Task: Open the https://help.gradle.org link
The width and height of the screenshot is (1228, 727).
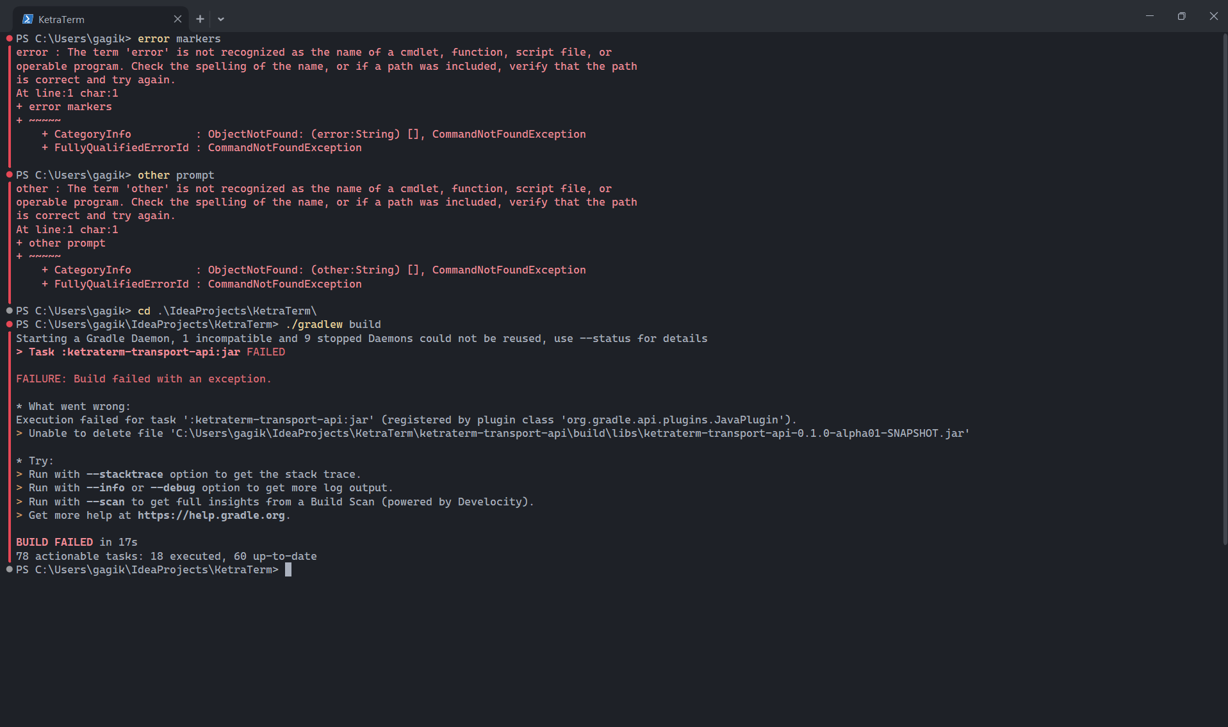Action: click(x=211, y=516)
